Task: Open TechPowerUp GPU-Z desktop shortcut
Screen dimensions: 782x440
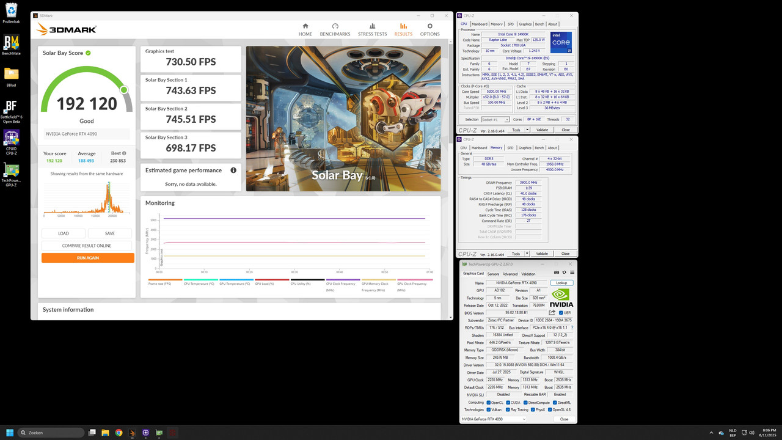Action: click(x=11, y=175)
